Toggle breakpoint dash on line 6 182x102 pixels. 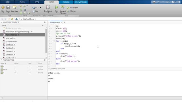pos(51,39)
